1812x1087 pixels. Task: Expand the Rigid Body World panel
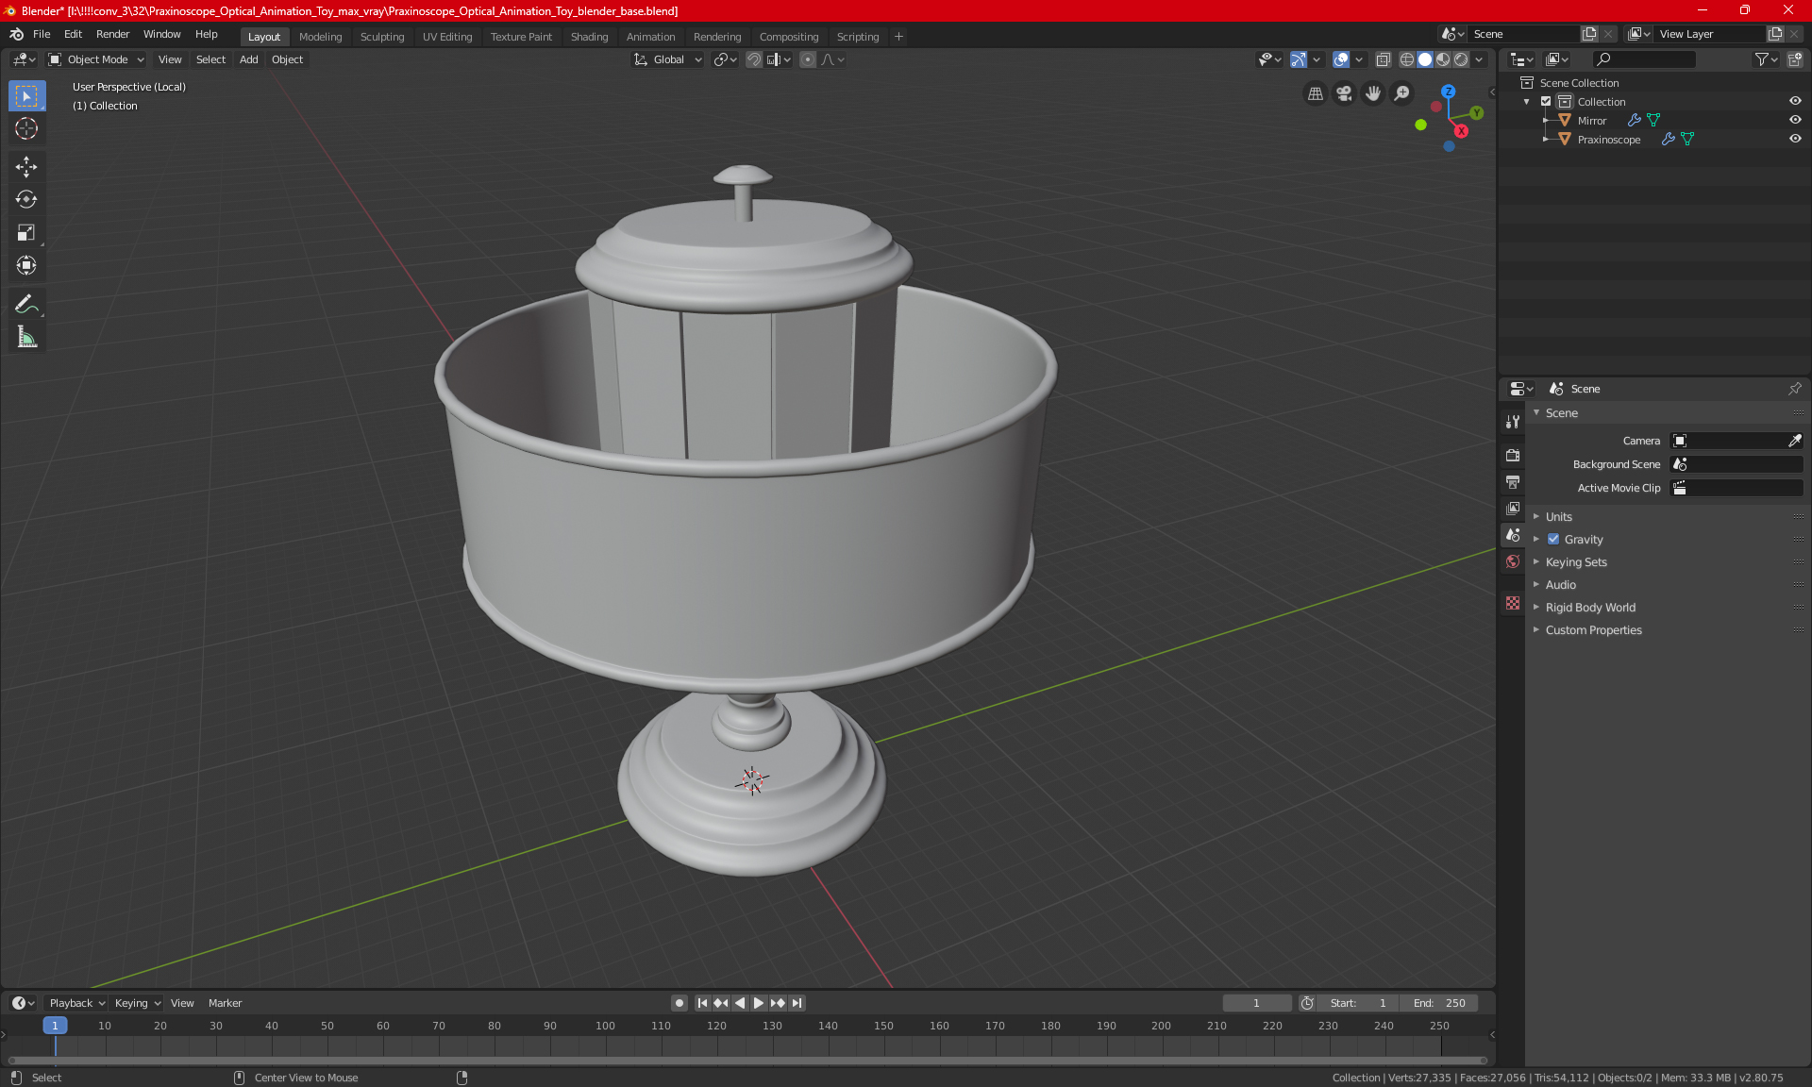coord(1590,608)
